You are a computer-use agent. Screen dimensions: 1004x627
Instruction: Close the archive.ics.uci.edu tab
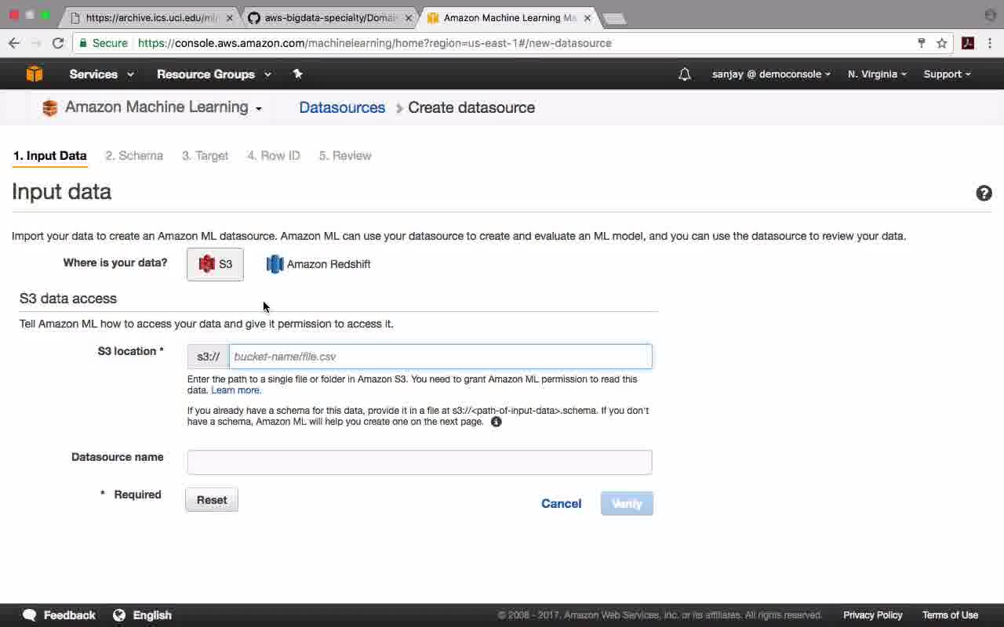point(230,18)
